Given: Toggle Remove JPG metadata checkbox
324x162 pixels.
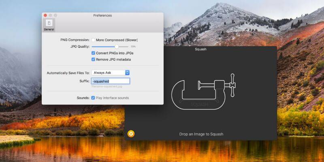Looking at the screenshot, I should pos(94,60).
